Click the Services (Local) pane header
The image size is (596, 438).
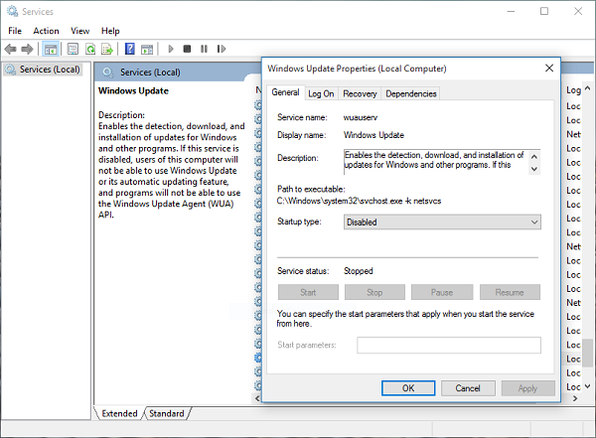pyautogui.click(x=150, y=73)
